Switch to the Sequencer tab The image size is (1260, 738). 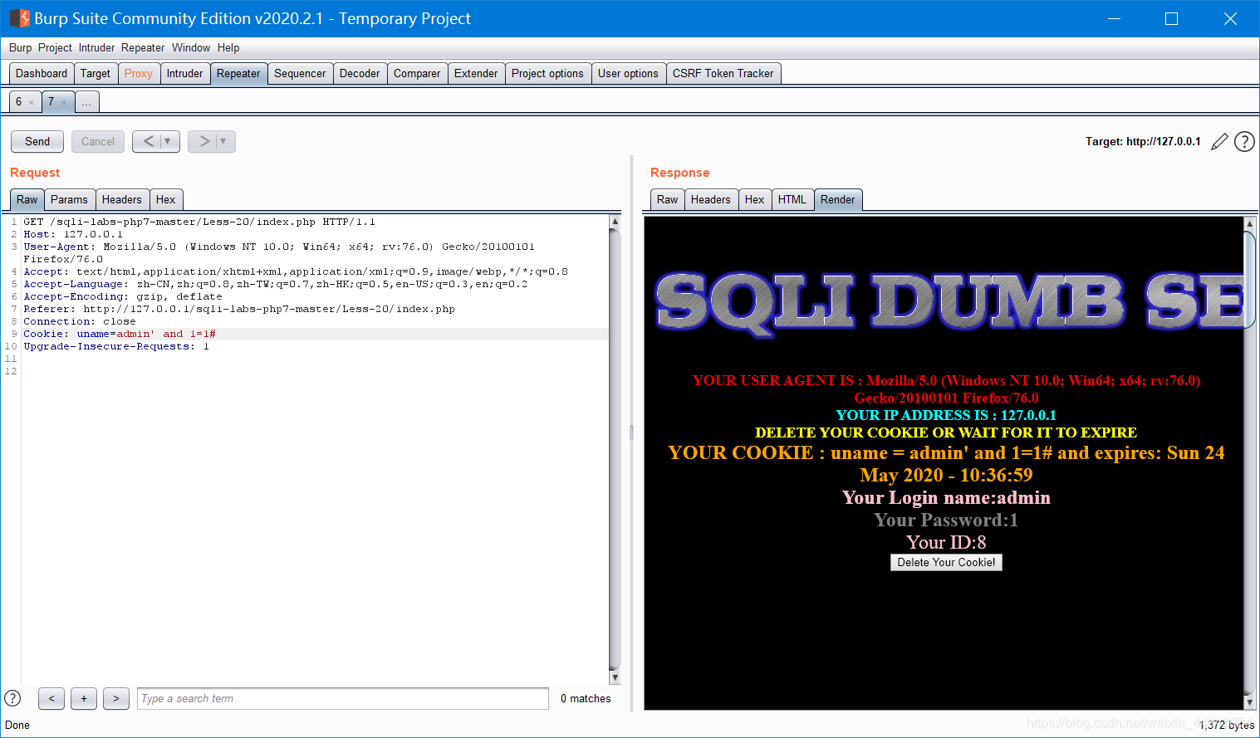[300, 73]
